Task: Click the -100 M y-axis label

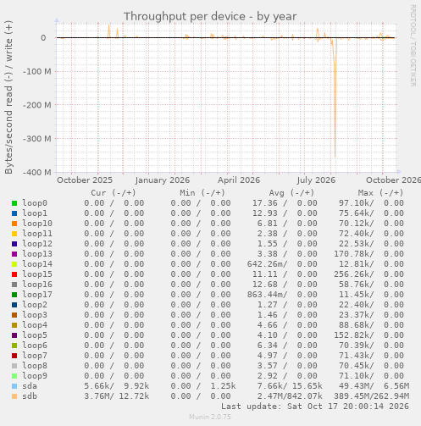Action: pos(37,71)
